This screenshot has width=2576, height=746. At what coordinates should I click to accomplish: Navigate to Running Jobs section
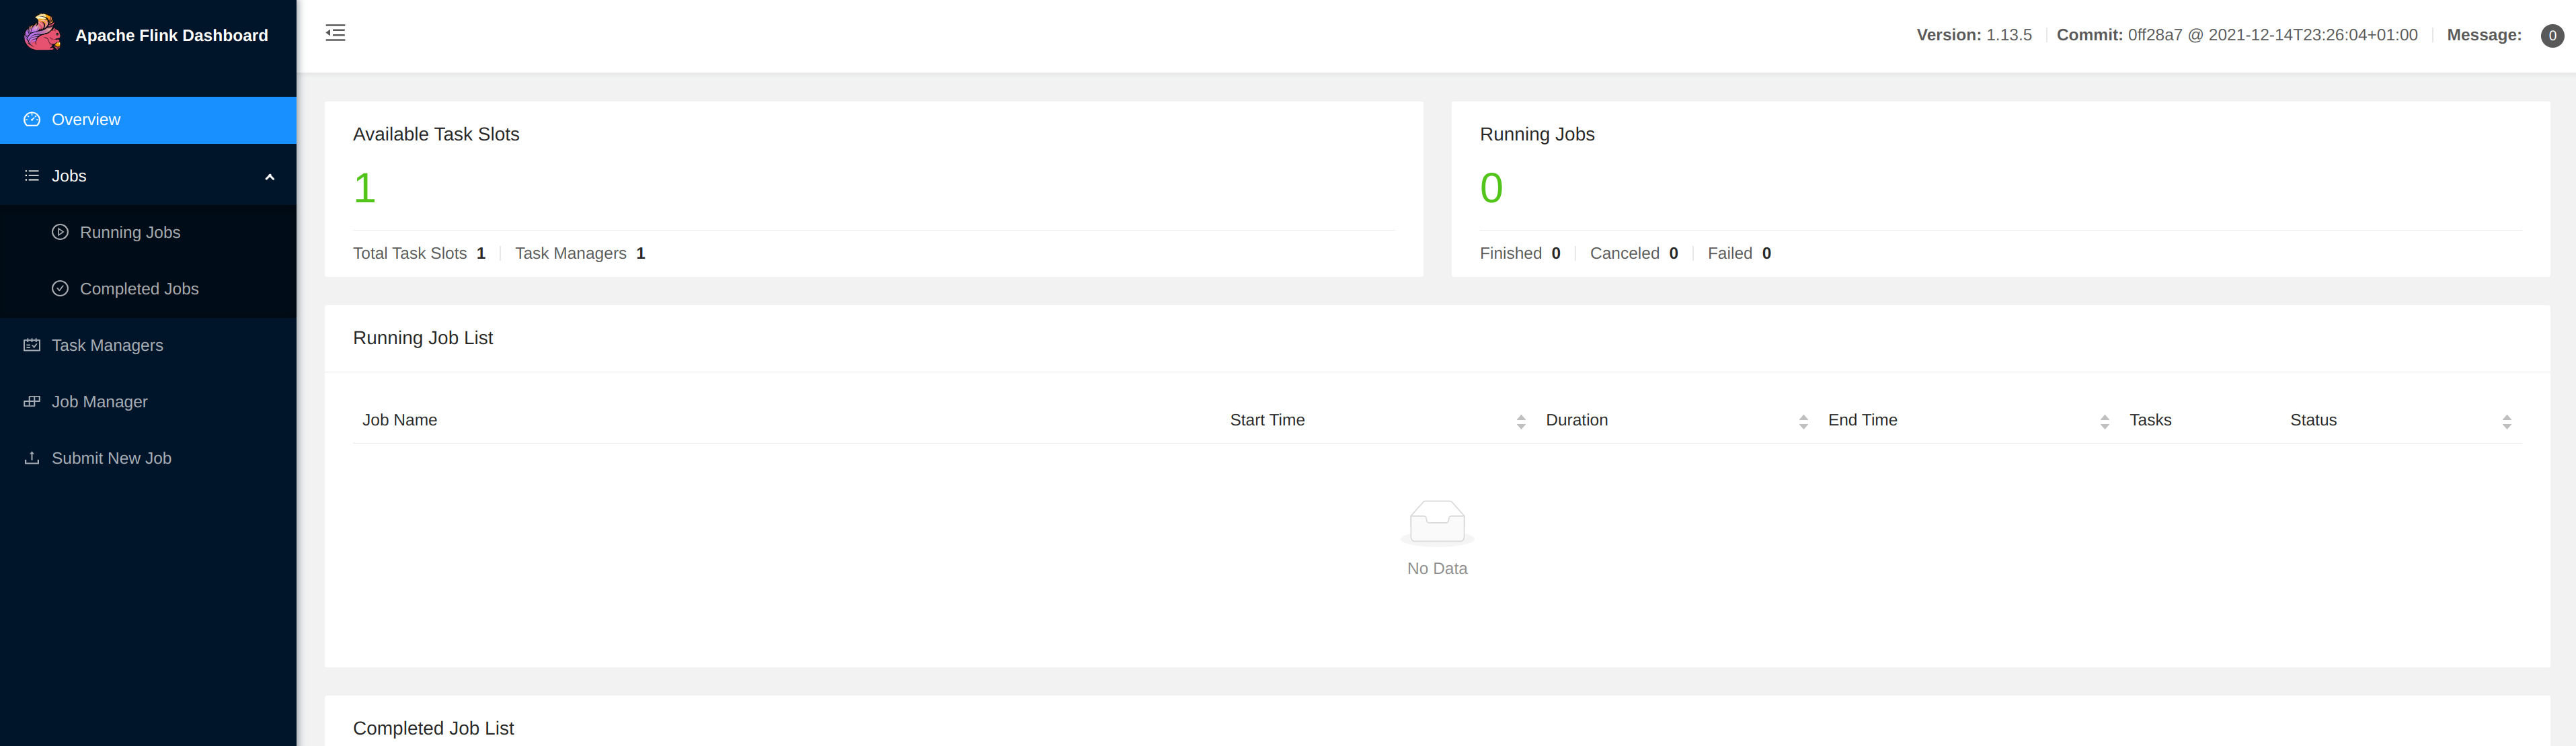click(130, 232)
